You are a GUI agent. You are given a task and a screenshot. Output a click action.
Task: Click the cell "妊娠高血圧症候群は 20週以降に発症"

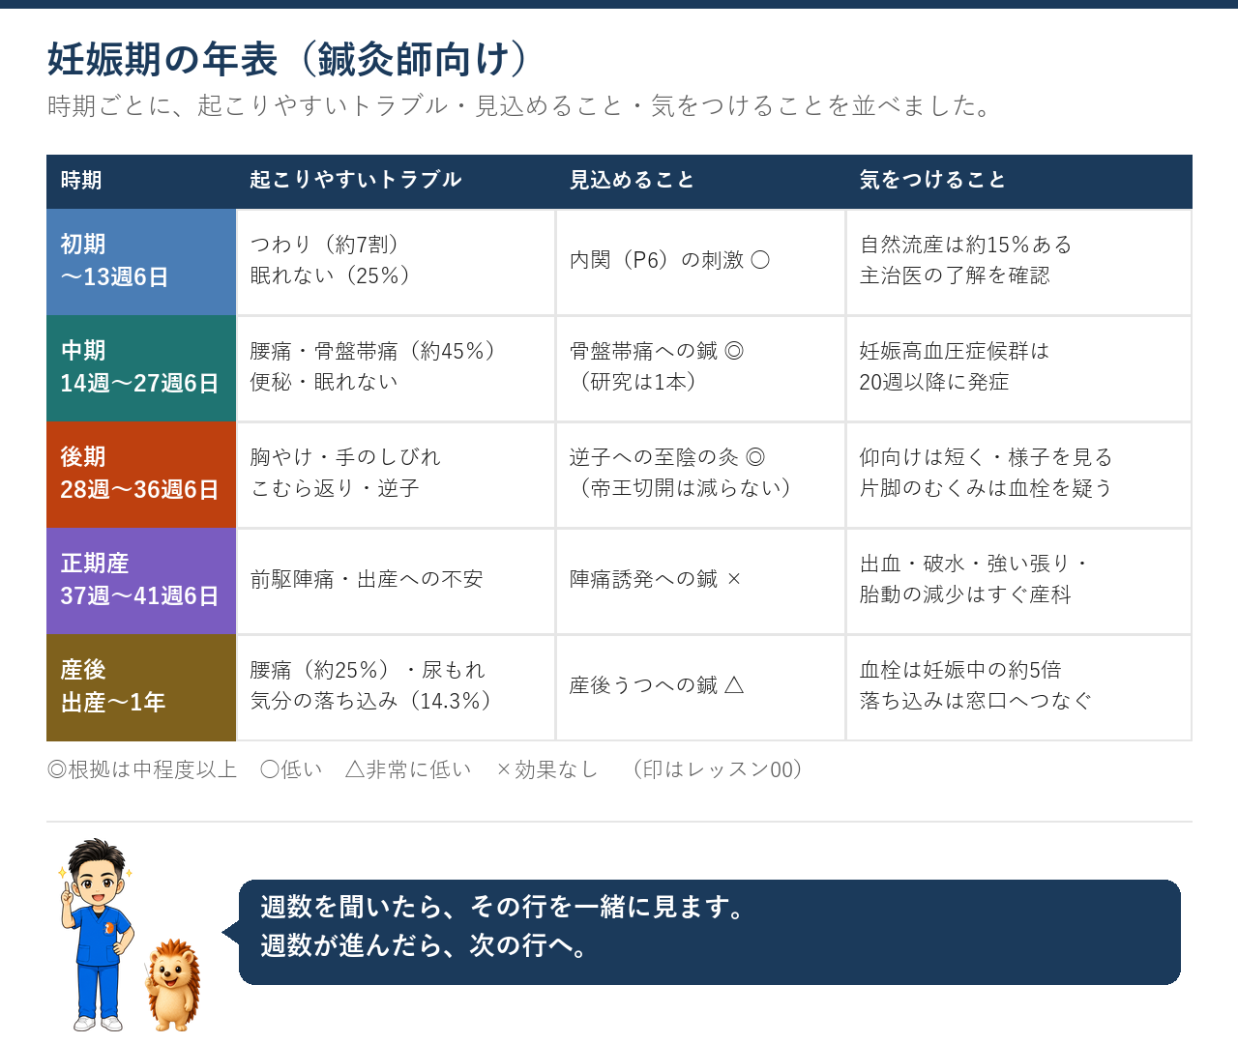pyautogui.click(x=1018, y=368)
